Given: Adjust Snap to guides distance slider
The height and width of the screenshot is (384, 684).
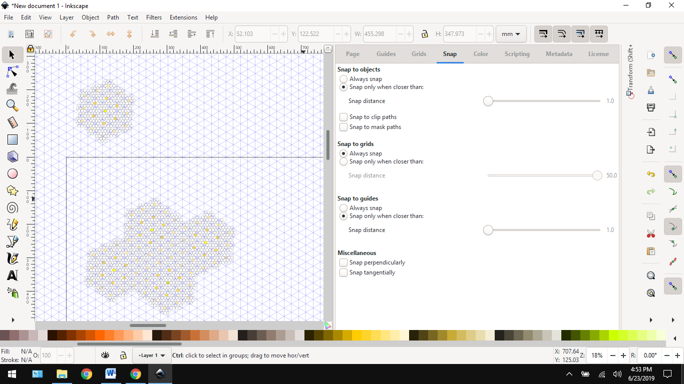Looking at the screenshot, I should click(x=544, y=230).
